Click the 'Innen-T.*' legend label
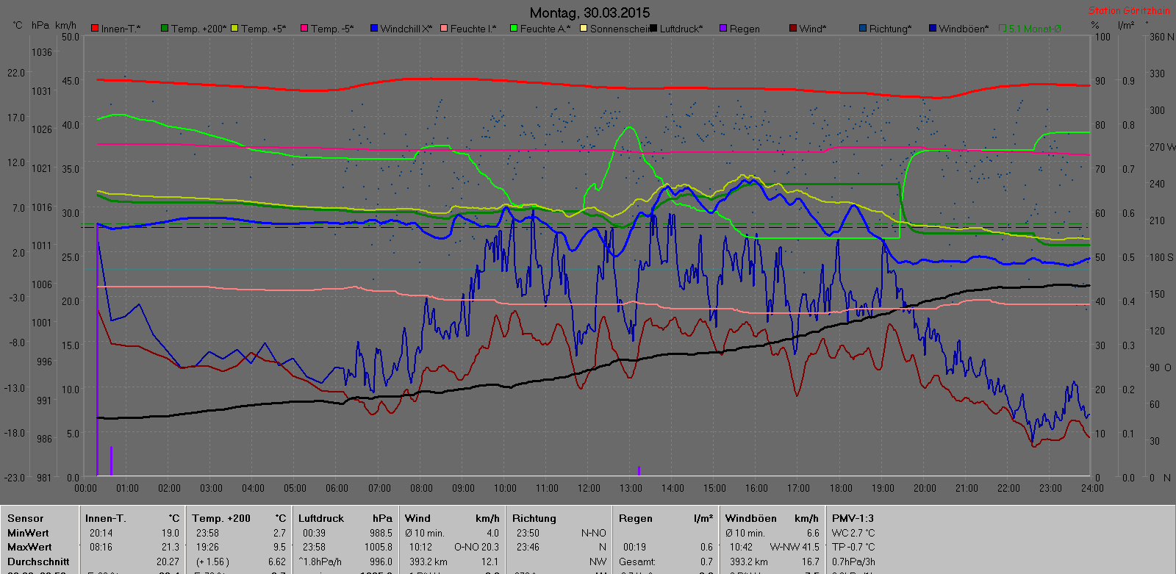The height and width of the screenshot is (574, 1176). click(121, 29)
